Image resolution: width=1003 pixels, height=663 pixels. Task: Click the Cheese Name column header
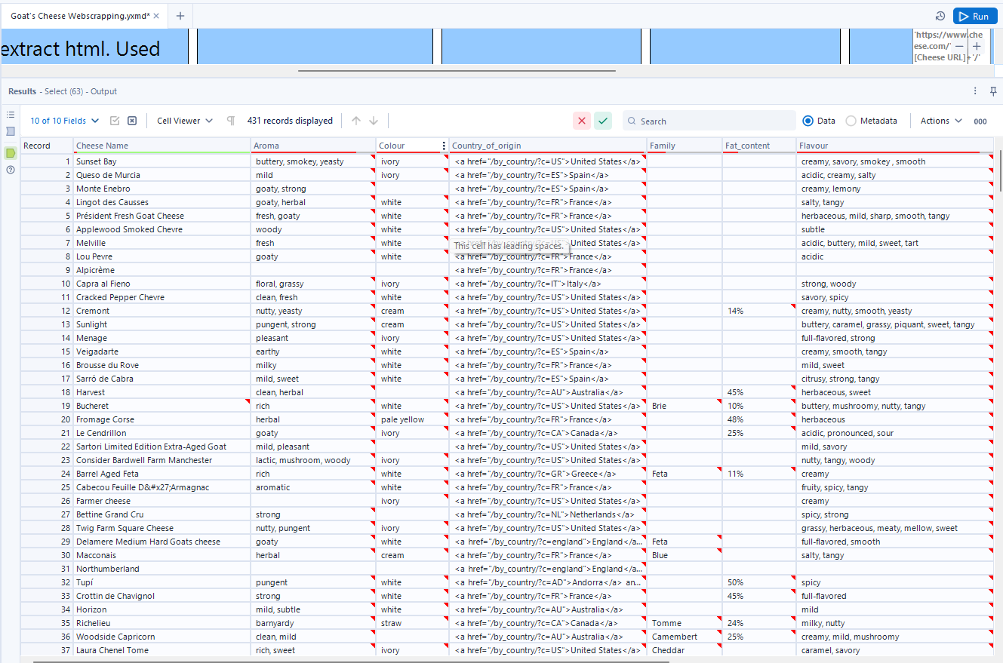(162, 146)
